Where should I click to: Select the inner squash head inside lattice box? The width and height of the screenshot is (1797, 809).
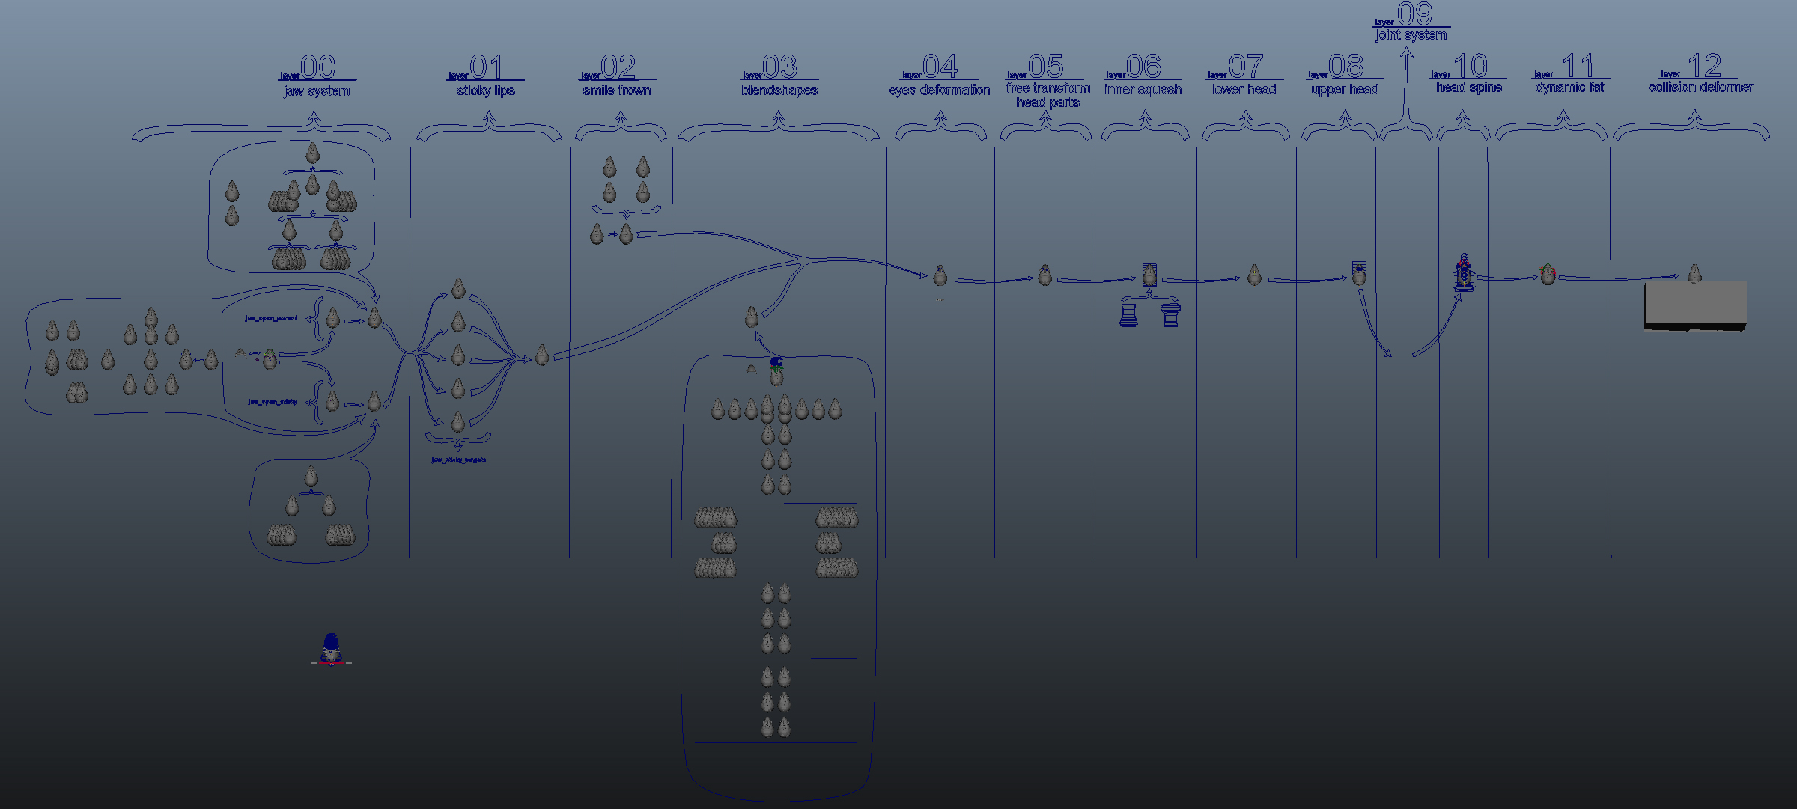[x=1149, y=275]
